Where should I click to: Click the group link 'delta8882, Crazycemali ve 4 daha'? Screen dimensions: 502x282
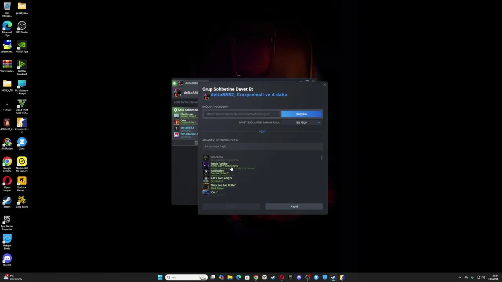point(249,95)
